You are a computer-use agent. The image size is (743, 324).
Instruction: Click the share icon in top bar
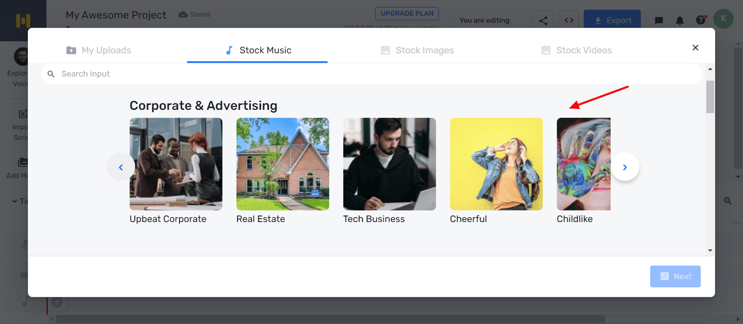click(543, 20)
